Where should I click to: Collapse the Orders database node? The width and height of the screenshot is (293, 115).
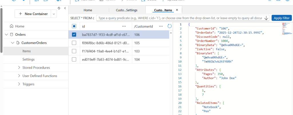click(6, 35)
